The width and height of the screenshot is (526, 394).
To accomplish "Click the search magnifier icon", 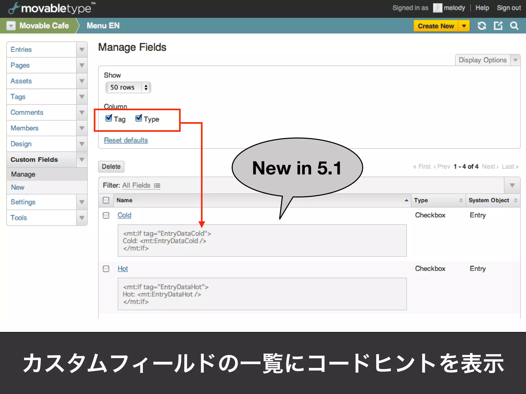I will coord(514,26).
